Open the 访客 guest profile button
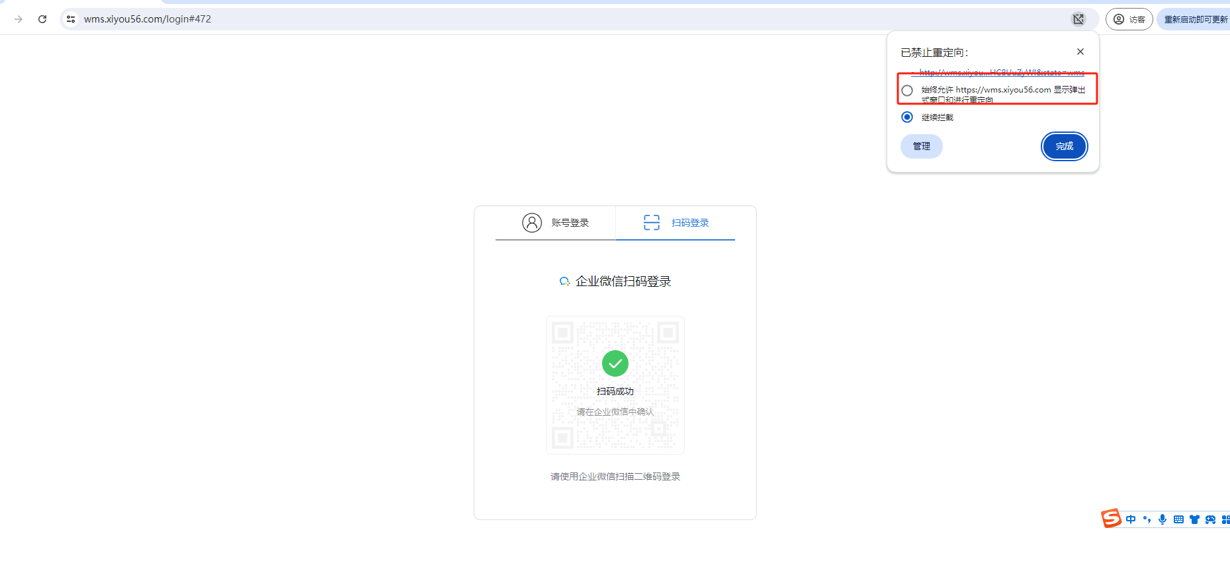Screen dimensions: 1230x563 [x=1129, y=19]
